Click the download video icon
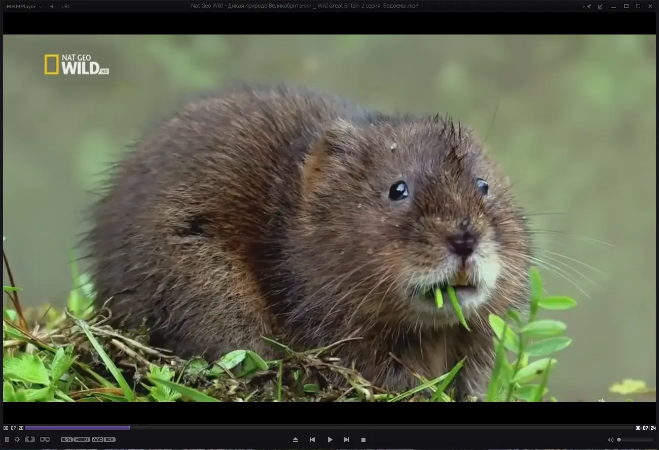 point(30,439)
